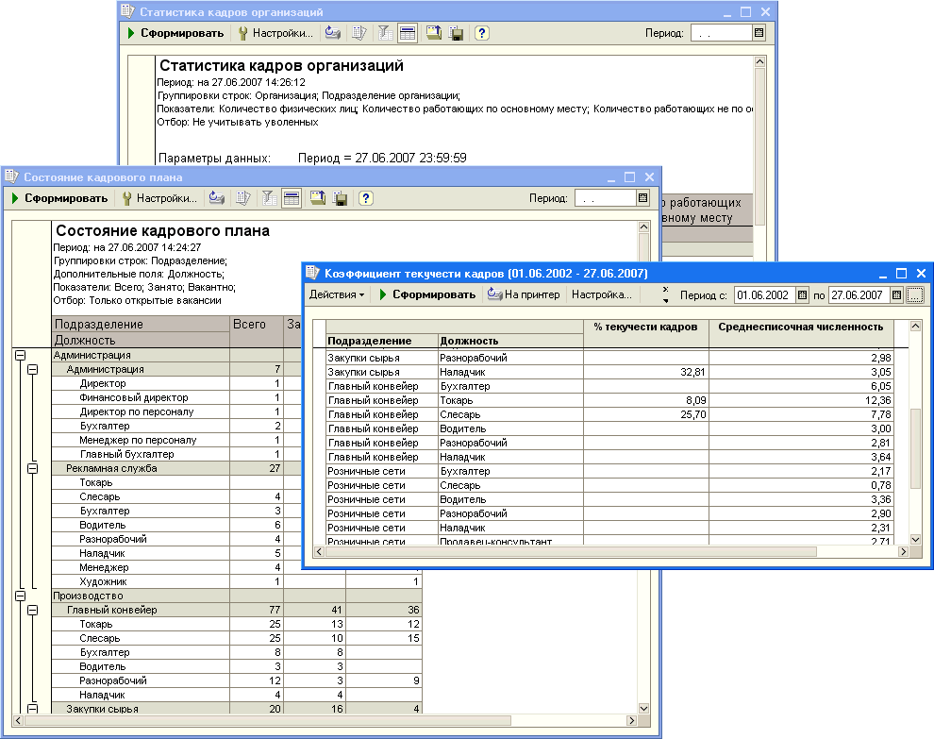
Task: Collapse the Рекламная служба tree node
Action: tap(32, 468)
